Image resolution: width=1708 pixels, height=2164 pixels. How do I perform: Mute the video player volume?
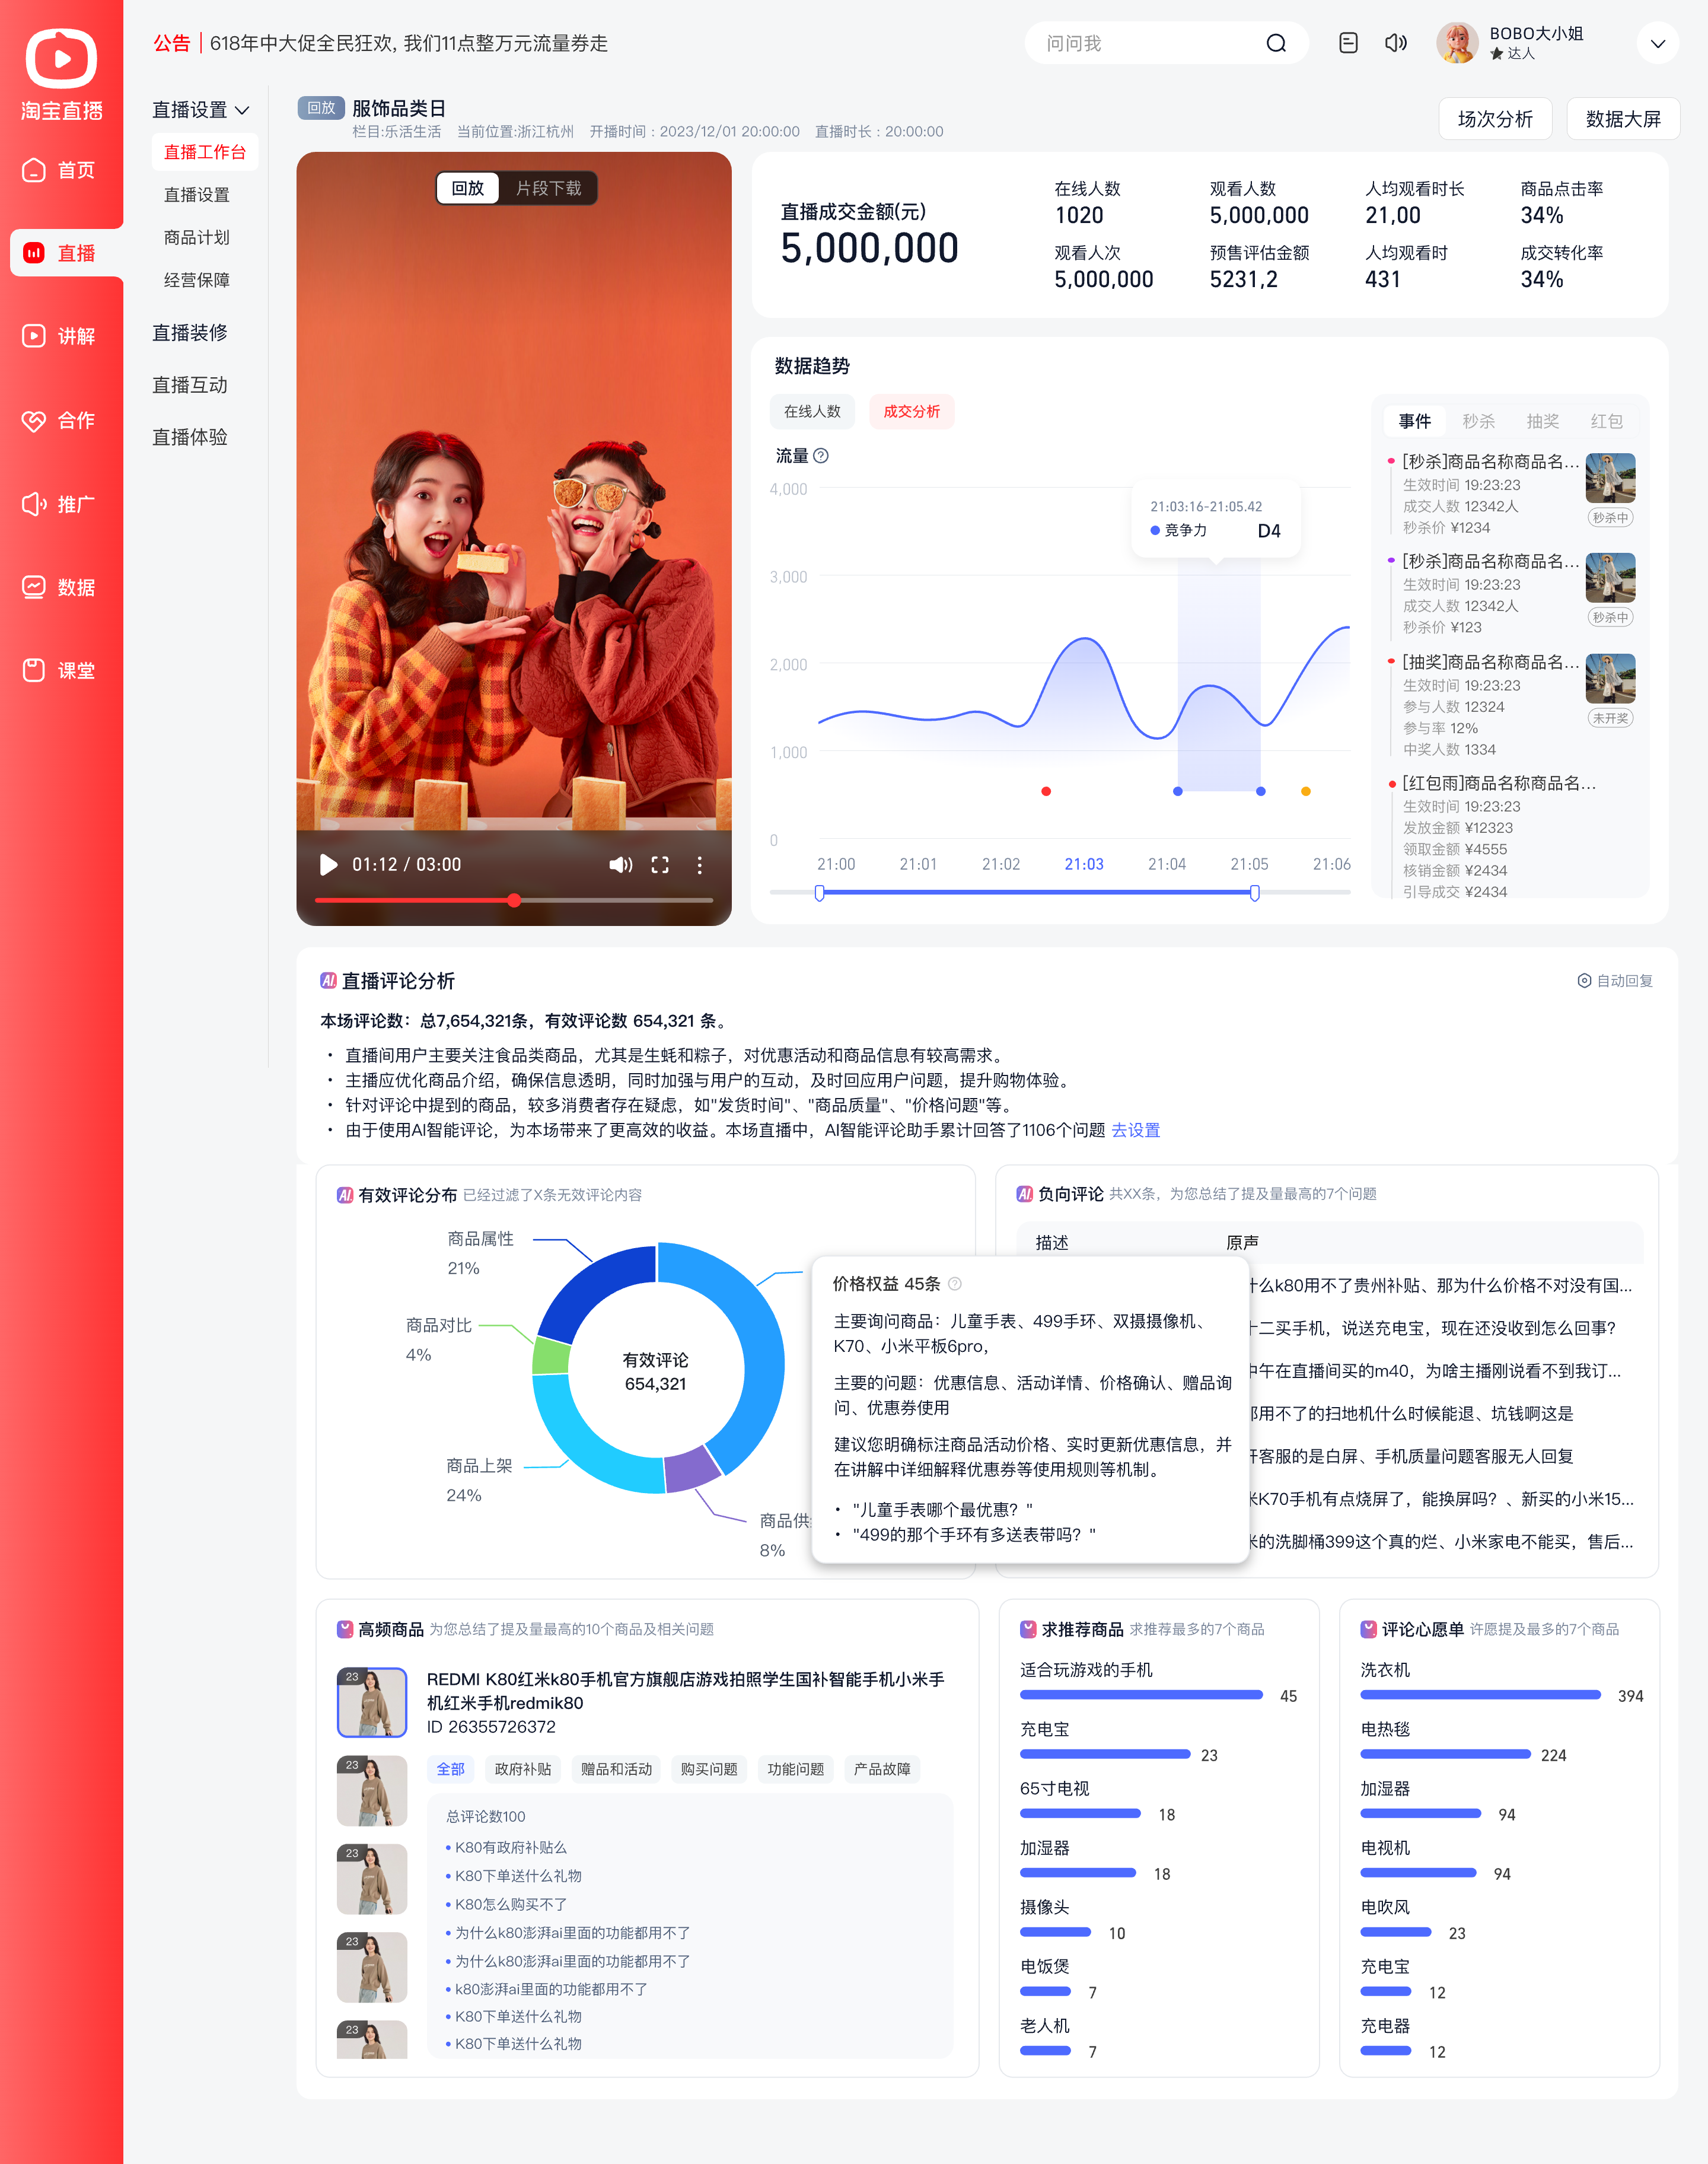(x=620, y=865)
